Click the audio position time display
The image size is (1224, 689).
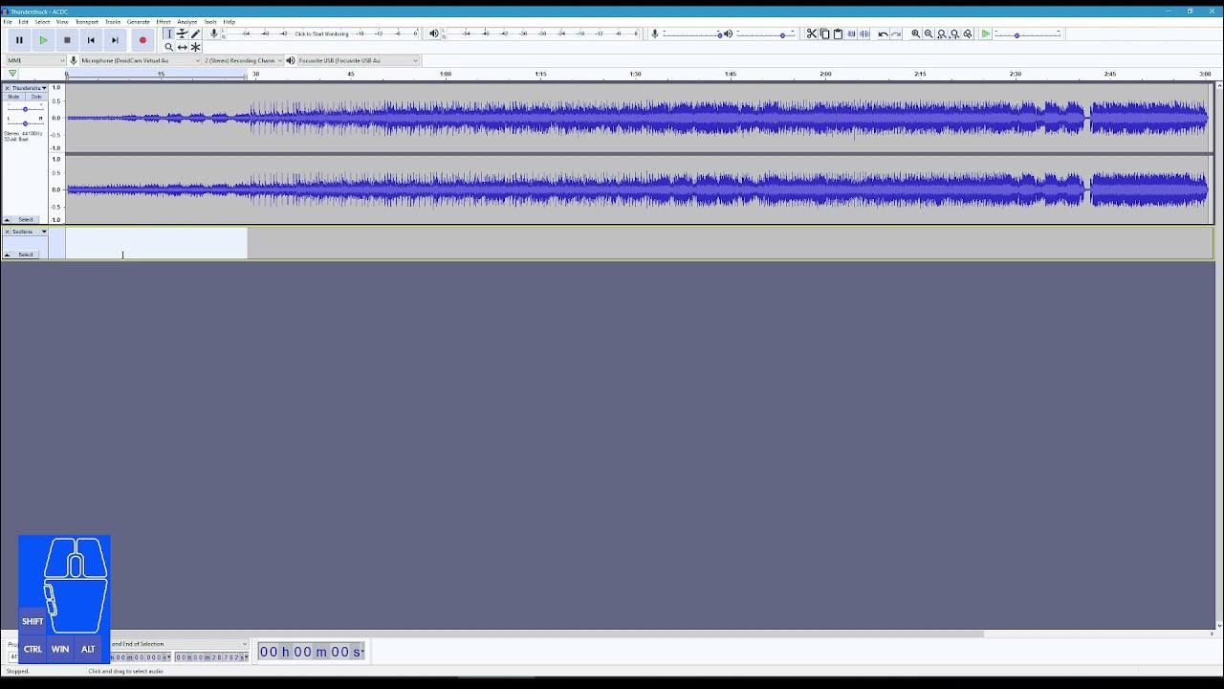(x=312, y=652)
